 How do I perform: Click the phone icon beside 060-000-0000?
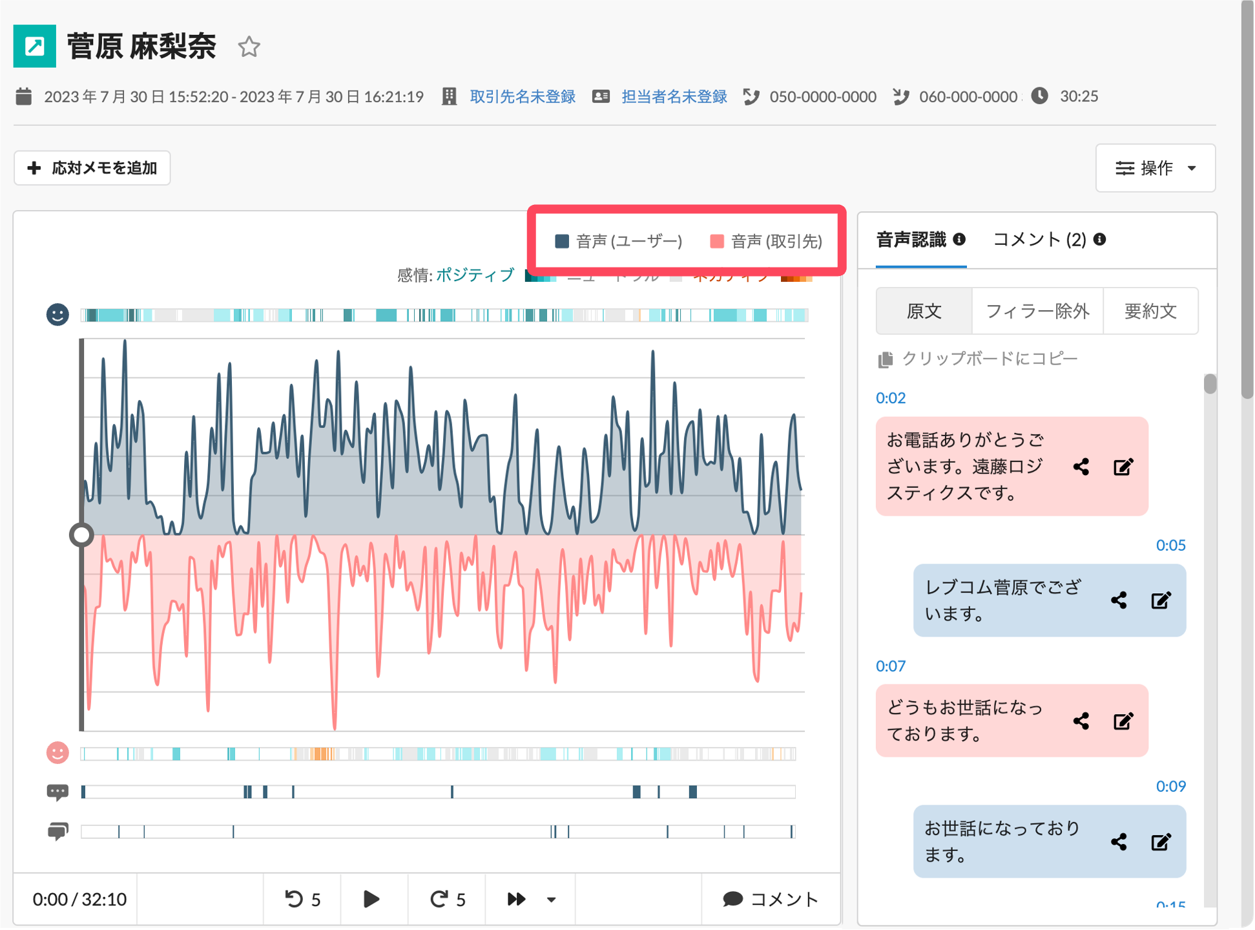pyautogui.click(x=901, y=96)
